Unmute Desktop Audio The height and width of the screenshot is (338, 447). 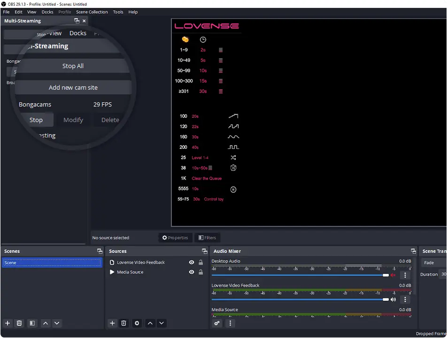[x=393, y=275]
